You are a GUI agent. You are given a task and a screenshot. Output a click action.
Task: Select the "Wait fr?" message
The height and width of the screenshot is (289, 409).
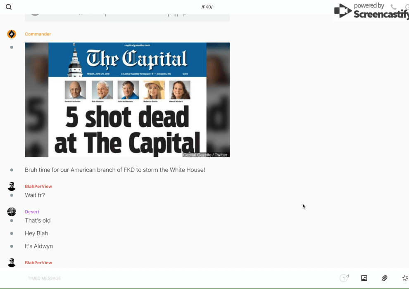pos(35,195)
